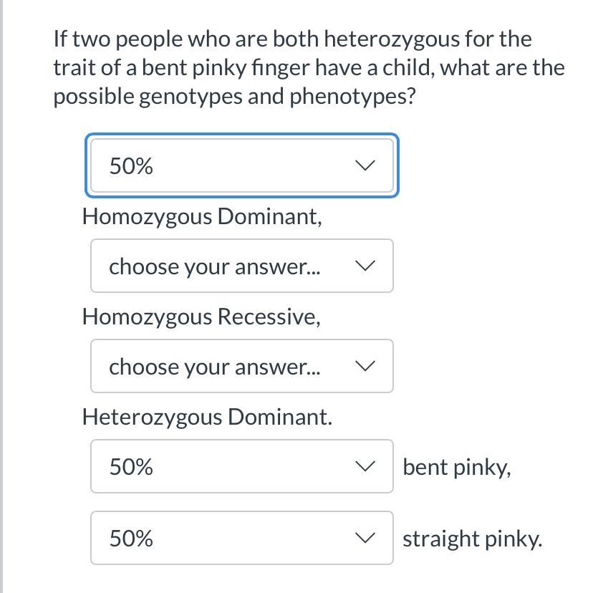This screenshot has width=593, height=593.
Task: Open the dropdown above Homozygous Recessive
Action: pos(241,266)
